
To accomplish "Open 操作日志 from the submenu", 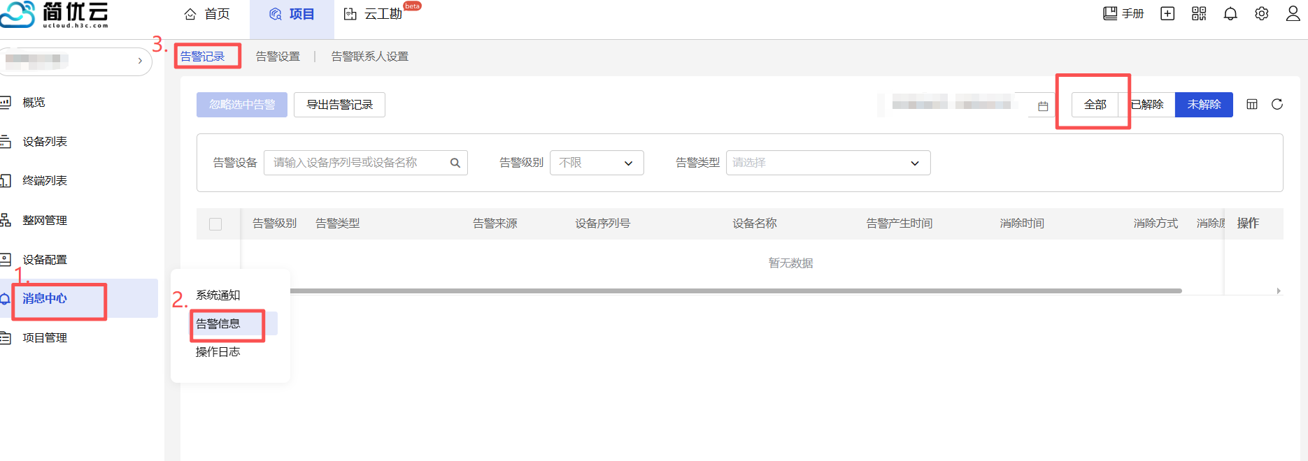I will [218, 352].
